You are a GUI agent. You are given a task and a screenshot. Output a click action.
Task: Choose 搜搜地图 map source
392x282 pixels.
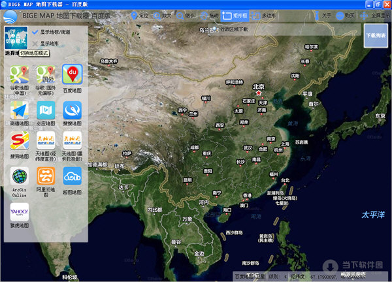point(73,114)
